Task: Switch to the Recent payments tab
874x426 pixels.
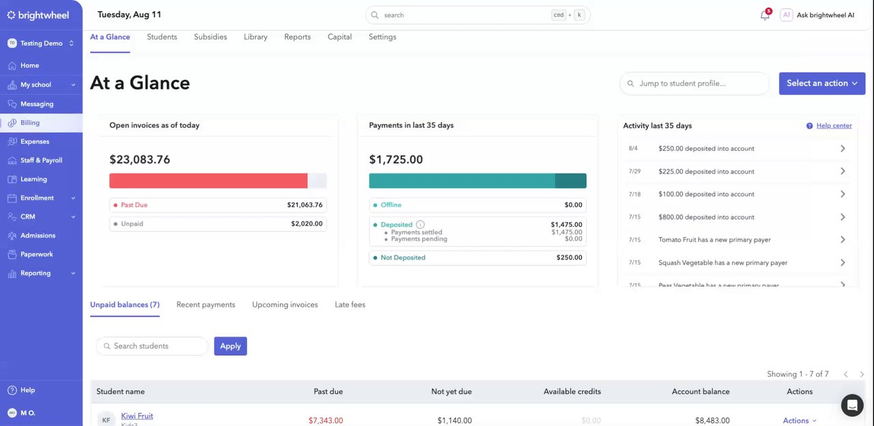Action: pos(206,304)
